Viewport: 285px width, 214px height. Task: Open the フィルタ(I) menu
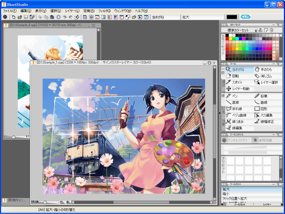tap(104, 11)
